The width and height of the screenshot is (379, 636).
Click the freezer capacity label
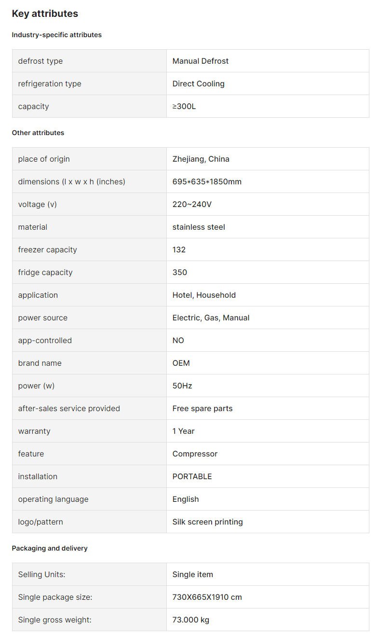click(48, 249)
